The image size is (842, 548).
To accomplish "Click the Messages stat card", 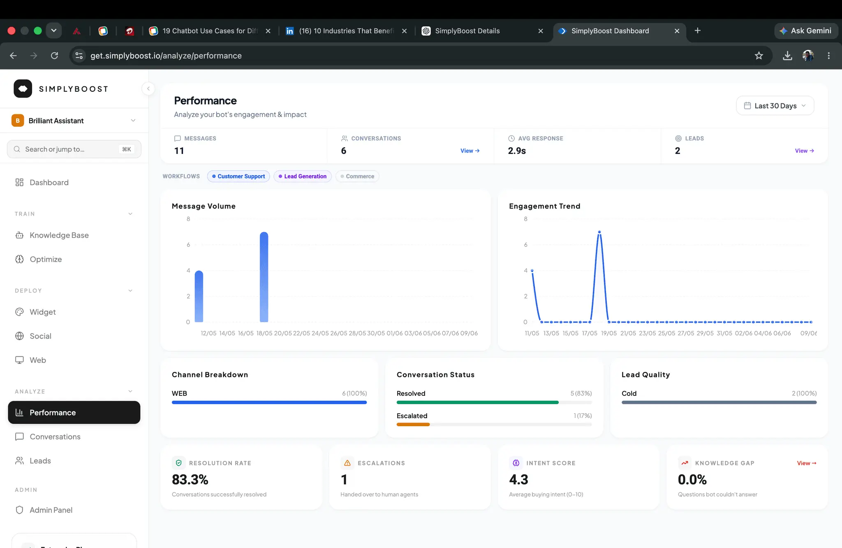I will 244,146.
